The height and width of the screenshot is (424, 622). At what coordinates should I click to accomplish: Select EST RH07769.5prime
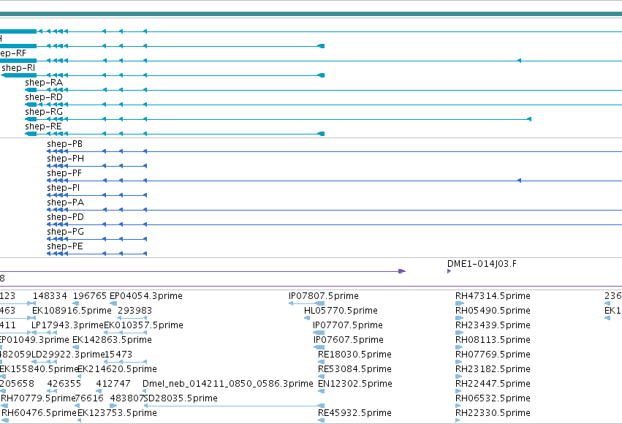493,355
